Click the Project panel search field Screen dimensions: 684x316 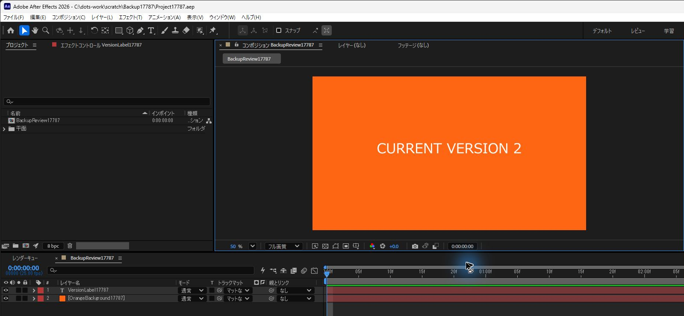click(x=107, y=102)
